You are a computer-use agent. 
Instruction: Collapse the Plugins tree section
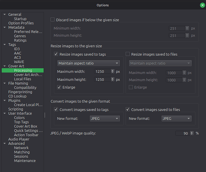(x=4, y=100)
